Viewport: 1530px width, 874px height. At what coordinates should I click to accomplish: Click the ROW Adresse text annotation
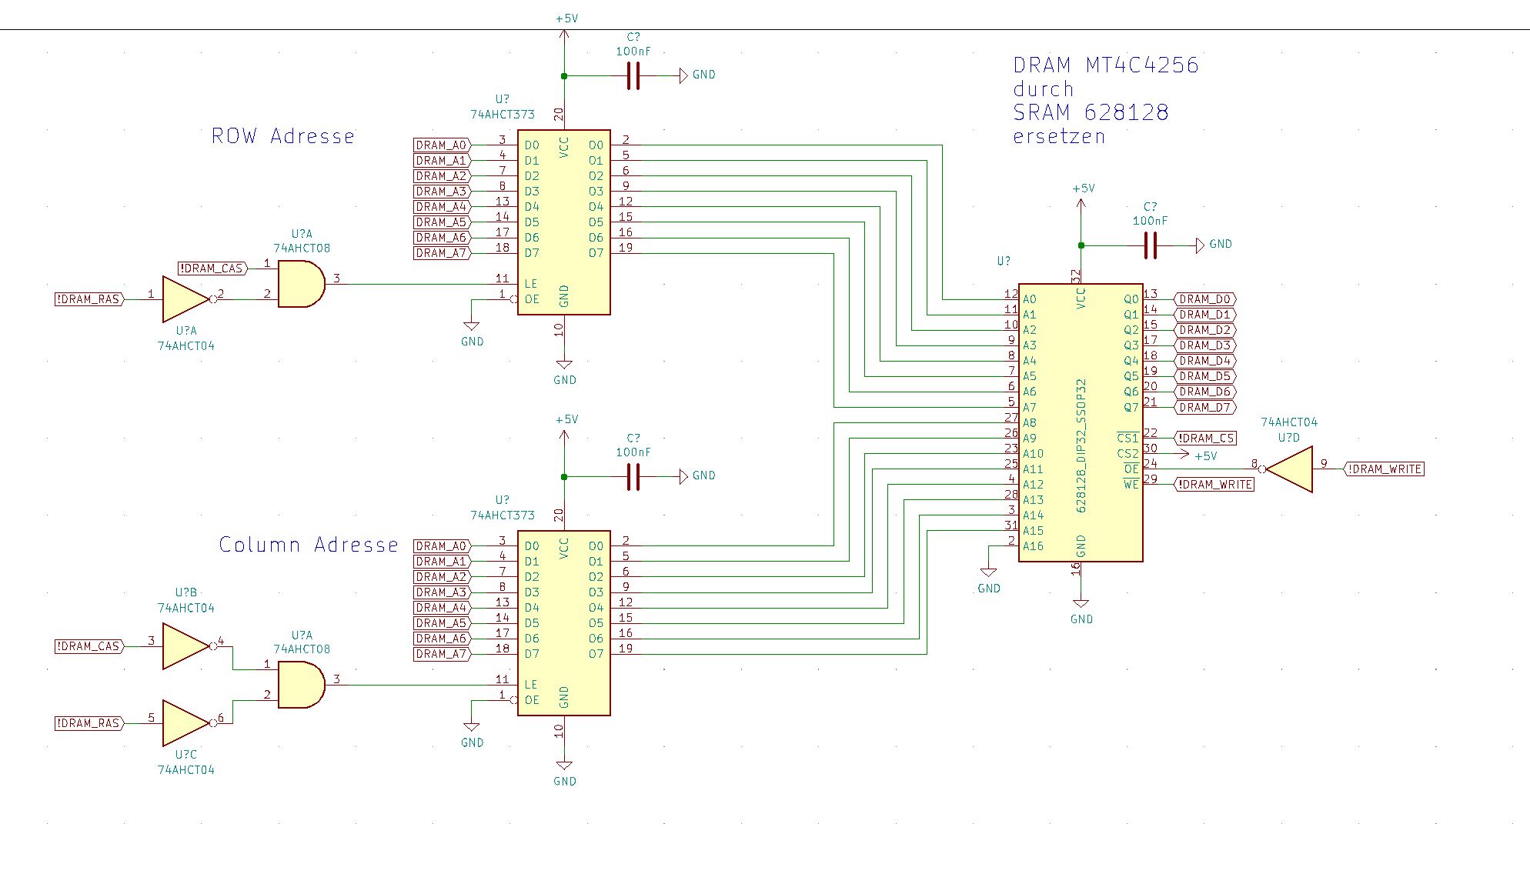point(283,136)
